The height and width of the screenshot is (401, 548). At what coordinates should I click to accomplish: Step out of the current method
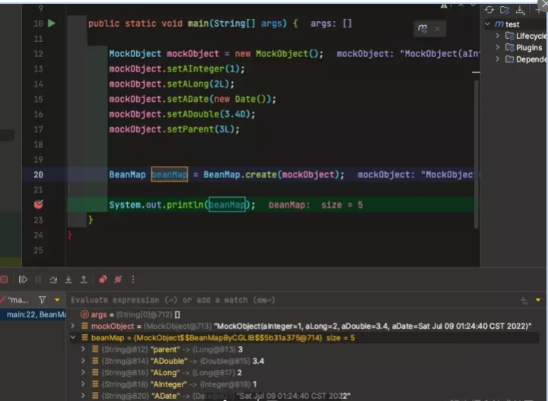(x=84, y=279)
